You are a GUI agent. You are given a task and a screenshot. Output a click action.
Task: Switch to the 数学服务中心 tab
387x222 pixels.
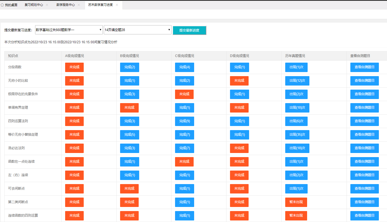(65, 5)
